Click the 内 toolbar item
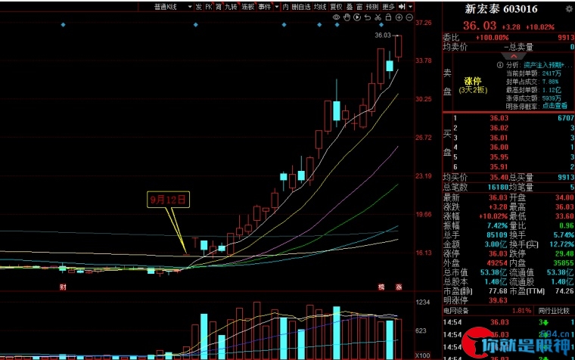 (286, 7)
